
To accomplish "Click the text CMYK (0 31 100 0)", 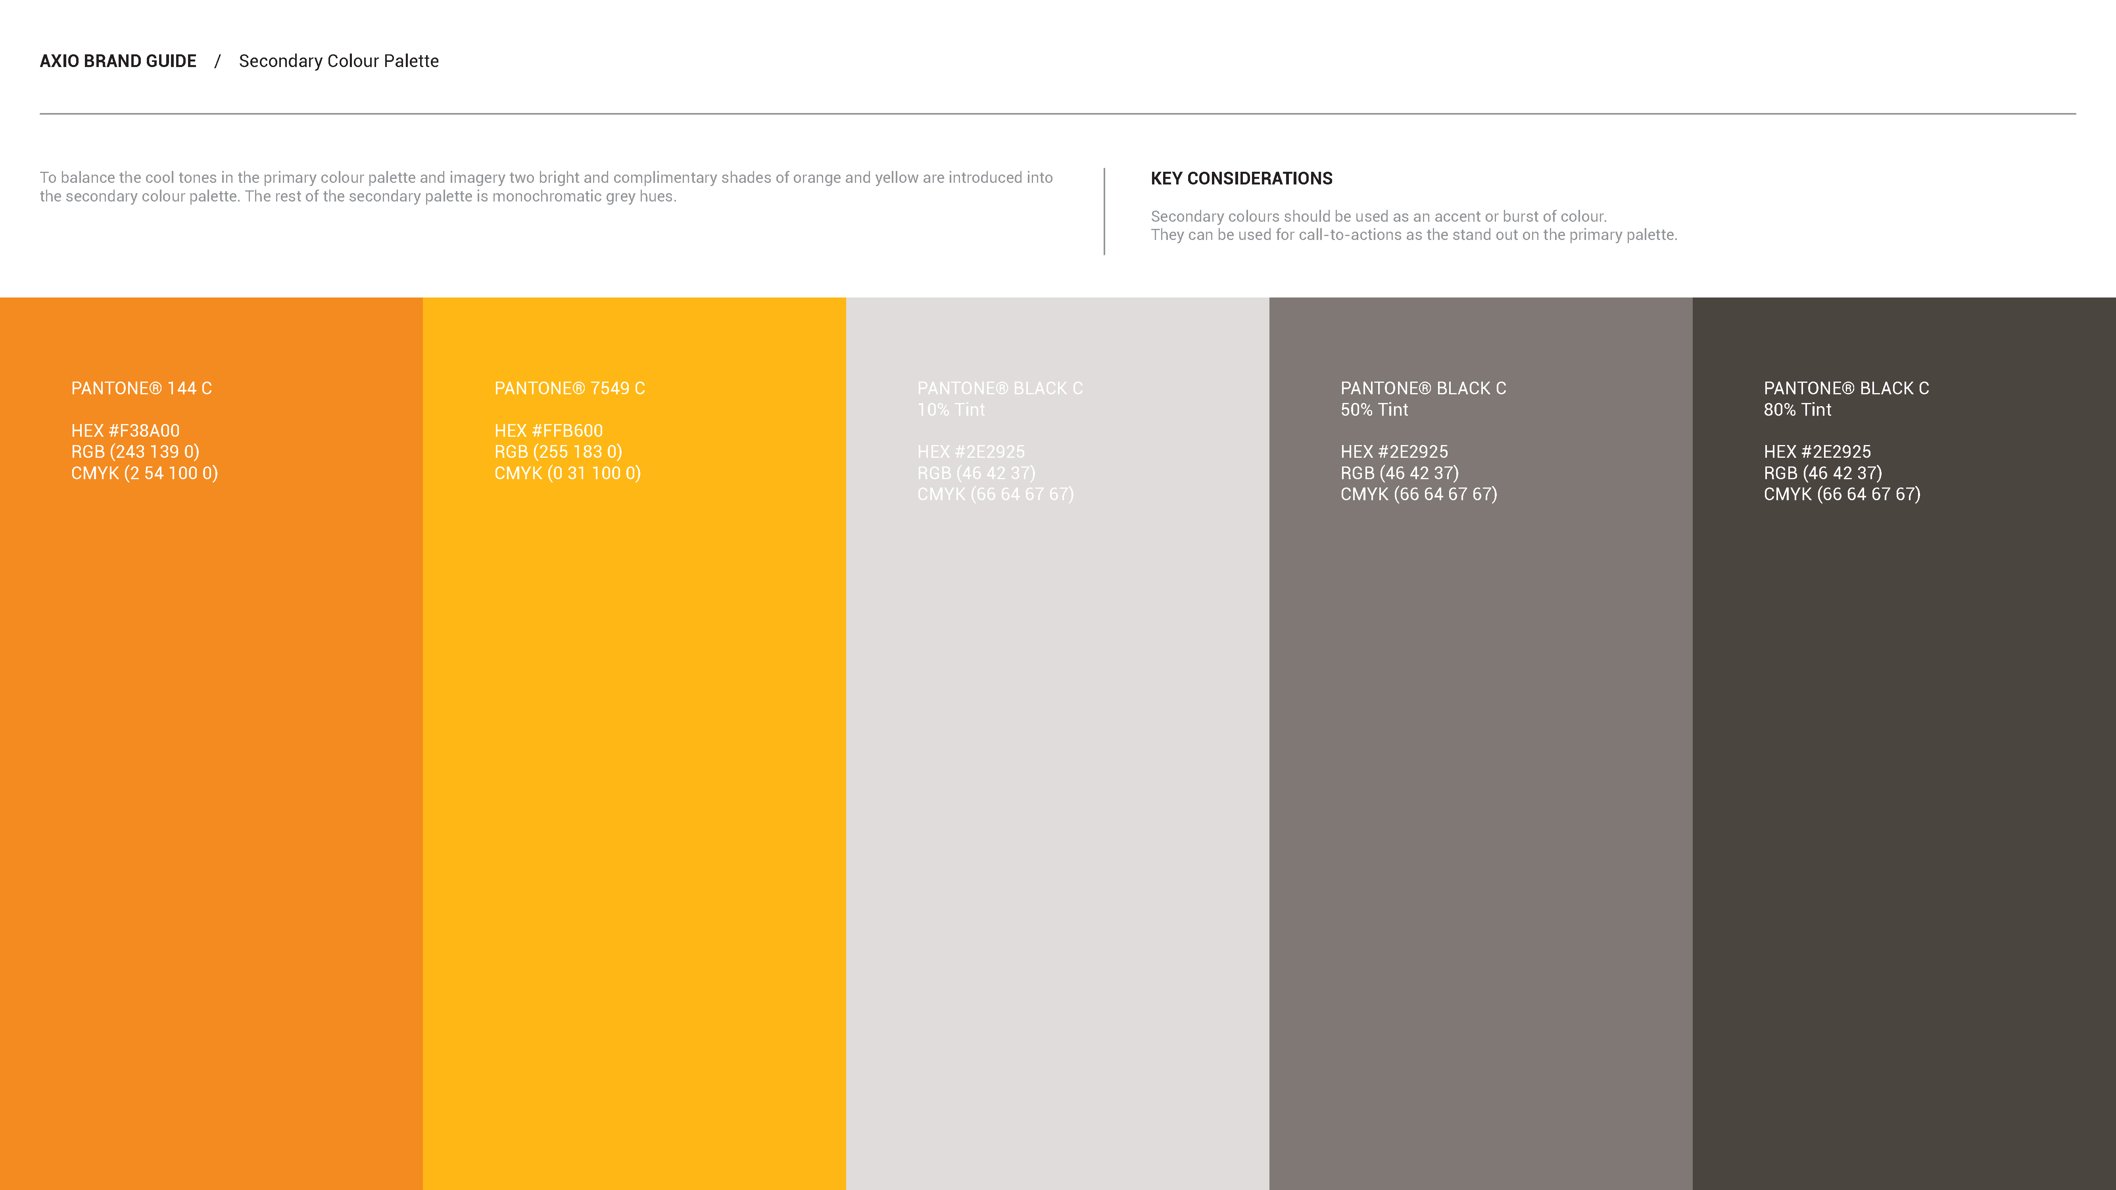I will (568, 474).
